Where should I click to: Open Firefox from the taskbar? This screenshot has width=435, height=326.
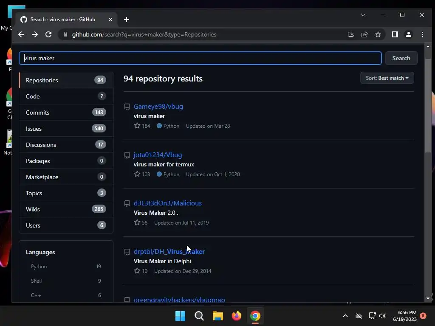pos(236,316)
